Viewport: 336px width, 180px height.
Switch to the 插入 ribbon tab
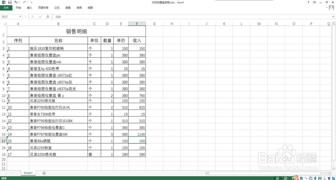pyautogui.click(x=30, y=8)
